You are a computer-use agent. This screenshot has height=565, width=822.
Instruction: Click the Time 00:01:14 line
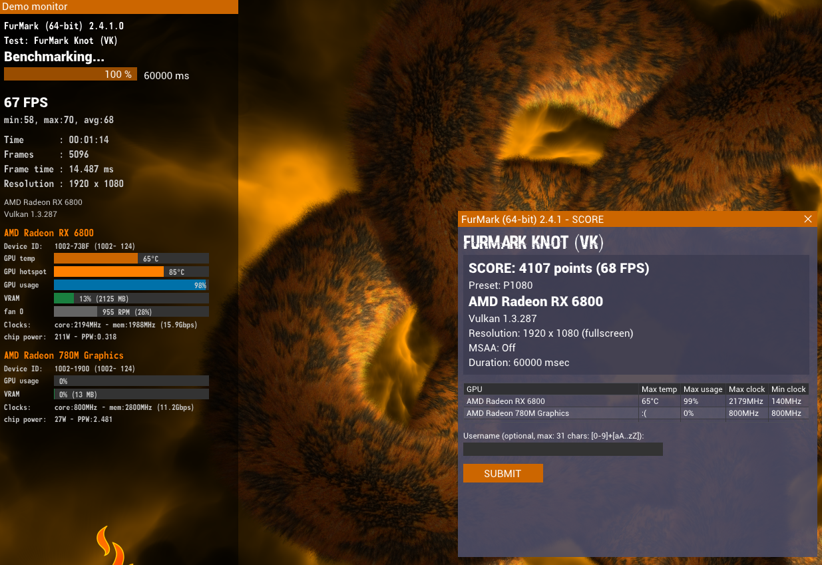pyautogui.click(x=57, y=140)
